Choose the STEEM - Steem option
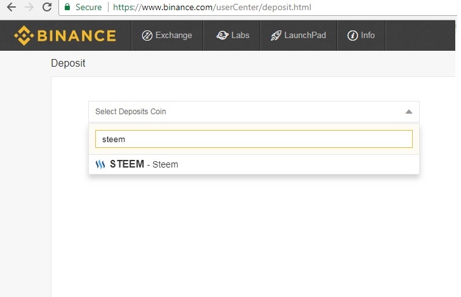Screen dimensions: 461x297 [x=144, y=164]
